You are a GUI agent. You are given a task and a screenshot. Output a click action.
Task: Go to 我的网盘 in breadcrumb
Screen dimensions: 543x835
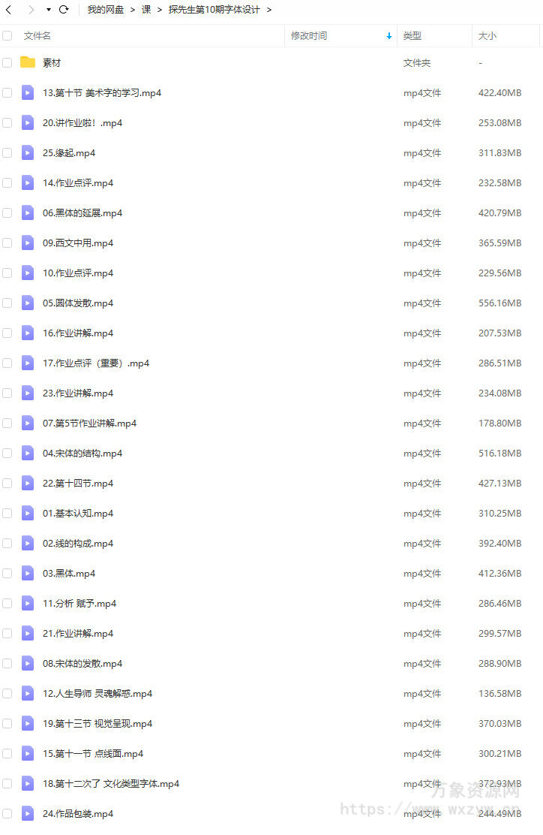(x=106, y=10)
